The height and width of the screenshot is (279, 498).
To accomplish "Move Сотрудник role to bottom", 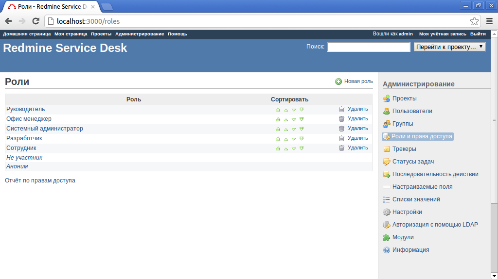I will pyautogui.click(x=302, y=148).
